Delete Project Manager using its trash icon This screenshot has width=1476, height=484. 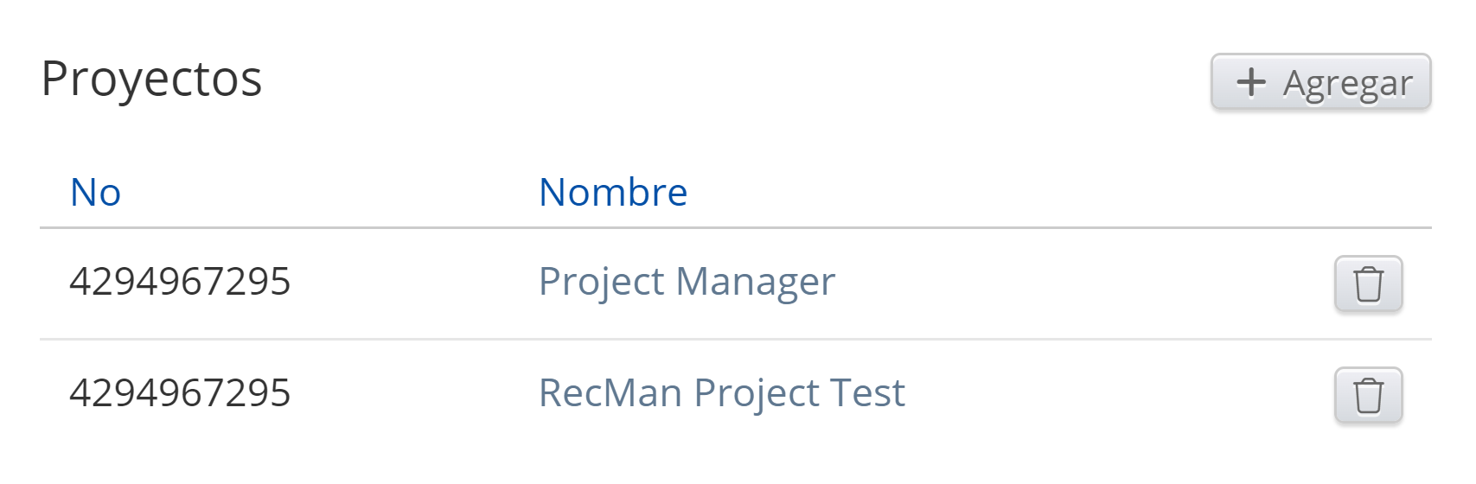pyautogui.click(x=1368, y=283)
